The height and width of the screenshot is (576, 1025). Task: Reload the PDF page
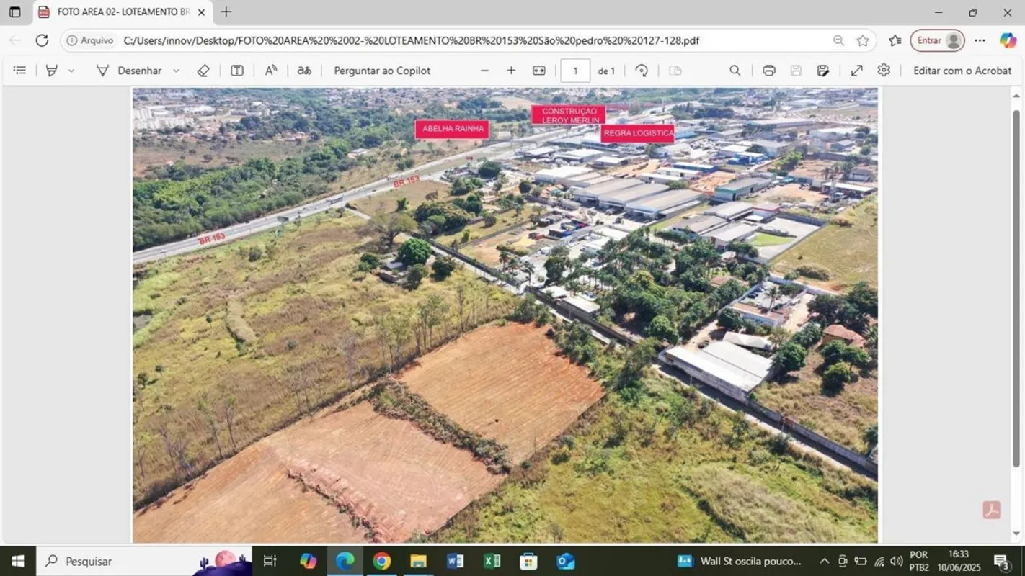click(x=42, y=40)
